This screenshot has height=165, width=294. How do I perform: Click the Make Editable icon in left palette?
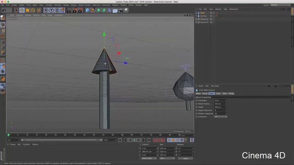coord(3,18)
